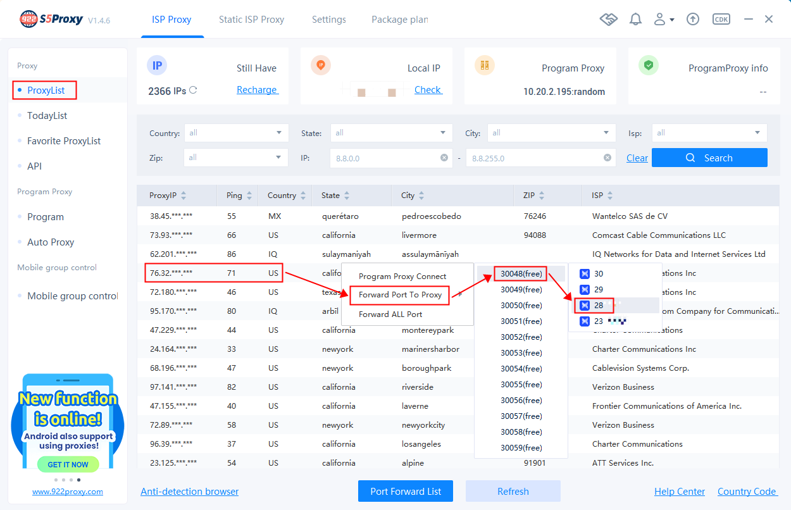Open Mobile group control sidebar item
Screen dimensions: 791x510
pyautogui.click(x=72, y=296)
